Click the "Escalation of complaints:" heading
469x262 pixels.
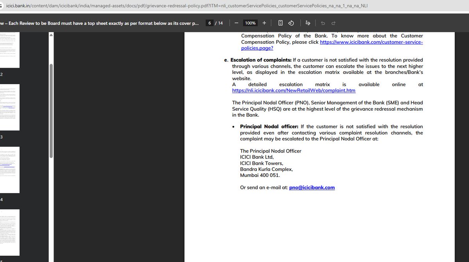pos(261,60)
